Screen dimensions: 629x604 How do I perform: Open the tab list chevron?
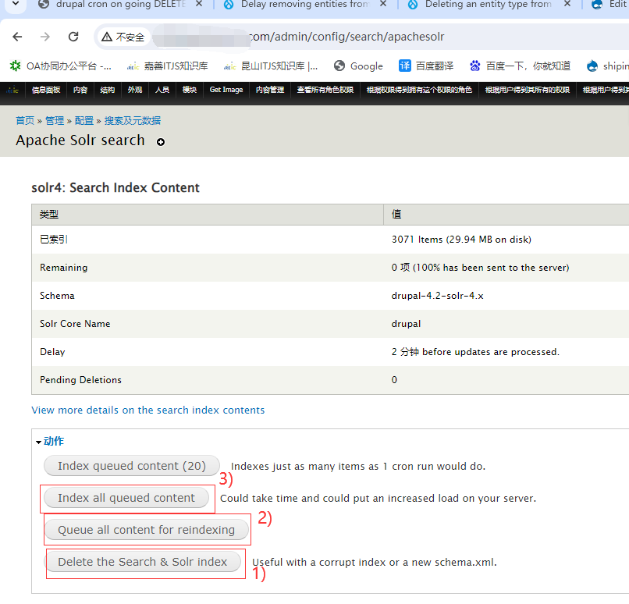(x=16, y=4)
